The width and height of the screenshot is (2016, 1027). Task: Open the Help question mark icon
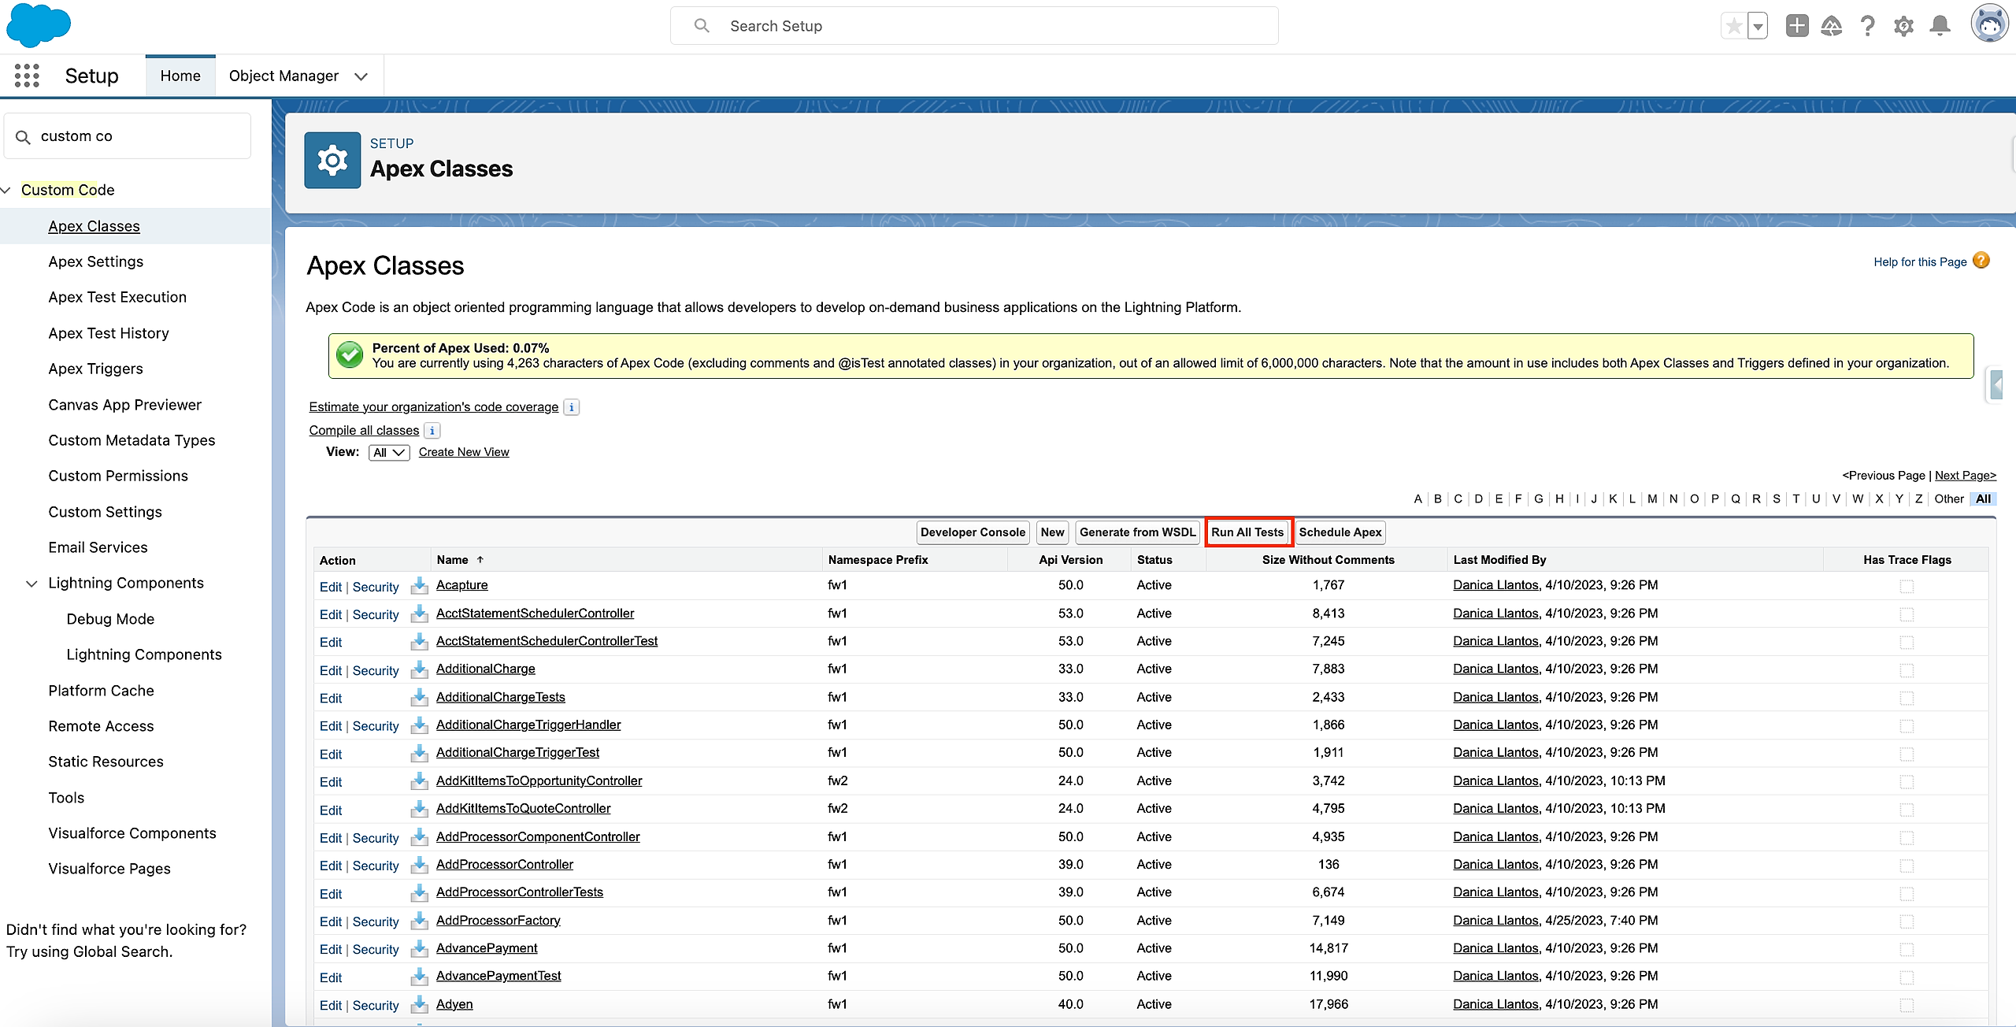coord(1867,26)
